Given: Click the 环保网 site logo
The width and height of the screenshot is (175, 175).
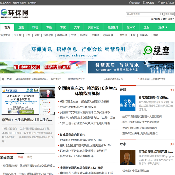Looking at the screenshot, I should click(15, 13).
